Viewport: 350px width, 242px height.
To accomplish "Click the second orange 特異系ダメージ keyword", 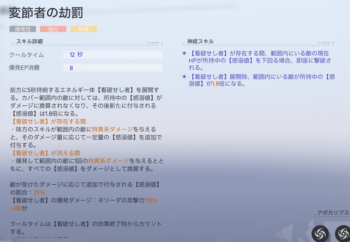I will [x=108, y=161].
